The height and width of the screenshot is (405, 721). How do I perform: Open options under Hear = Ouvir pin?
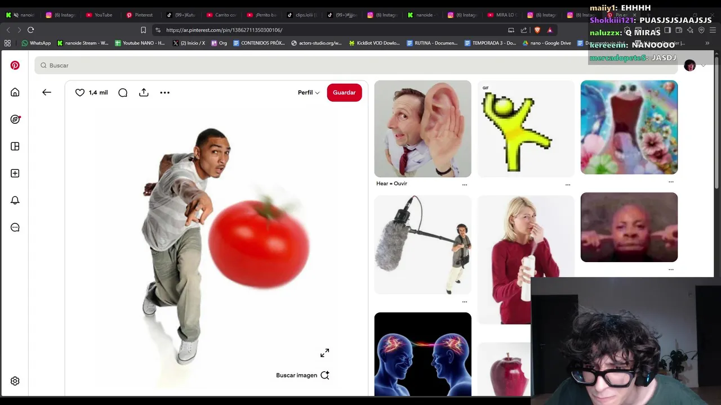click(x=465, y=184)
